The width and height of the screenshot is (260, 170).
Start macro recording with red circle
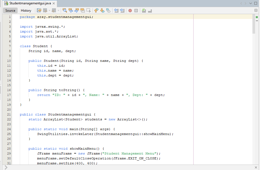coord(130,11)
